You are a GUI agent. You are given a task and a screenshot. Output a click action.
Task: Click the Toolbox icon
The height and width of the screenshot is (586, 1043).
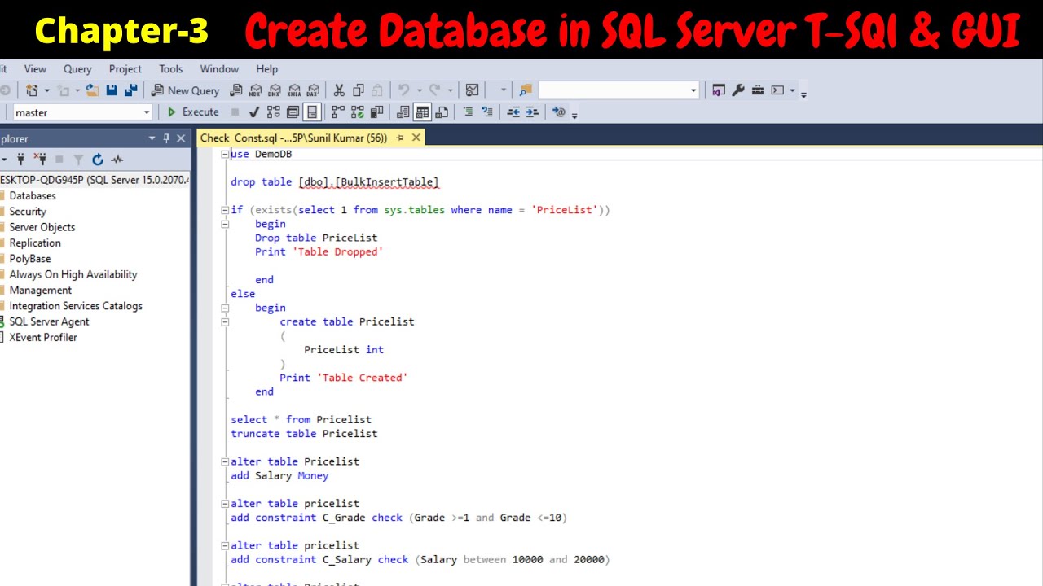pyautogui.click(x=758, y=90)
